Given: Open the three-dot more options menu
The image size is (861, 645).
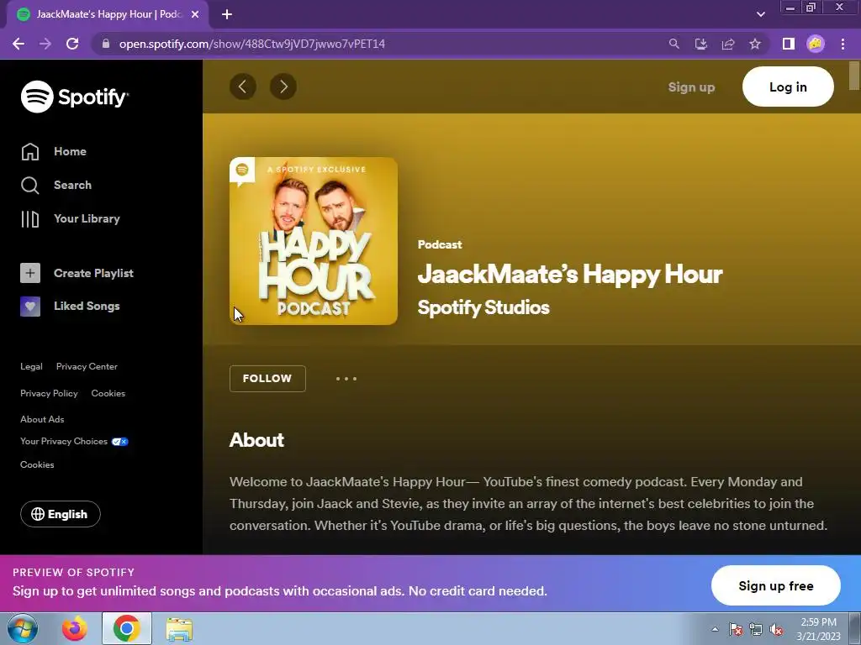Looking at the screenshot, I should click(346, 379).
